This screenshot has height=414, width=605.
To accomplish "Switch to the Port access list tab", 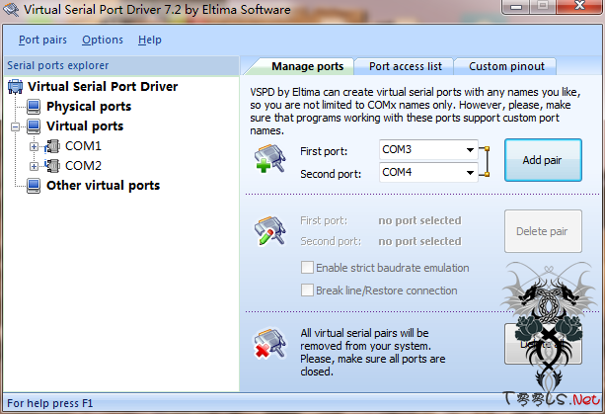I will [405, 67].
